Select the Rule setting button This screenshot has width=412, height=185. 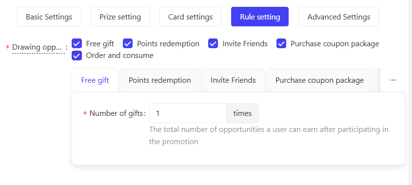click(x=260, y=17)
